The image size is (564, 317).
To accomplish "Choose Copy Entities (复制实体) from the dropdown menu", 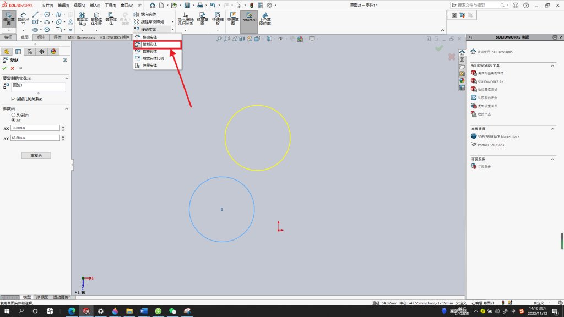I will pos(157,44).
